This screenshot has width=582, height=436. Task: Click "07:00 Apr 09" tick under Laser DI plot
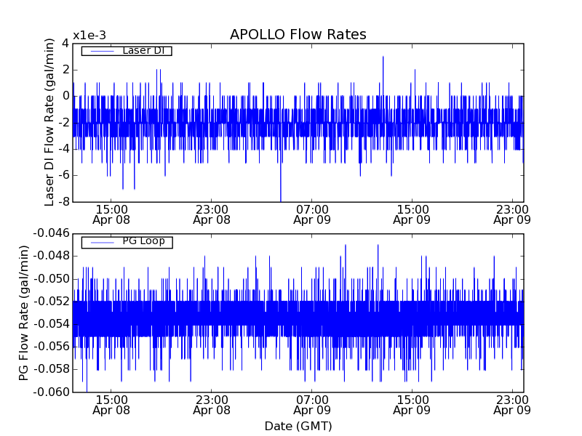312,214
